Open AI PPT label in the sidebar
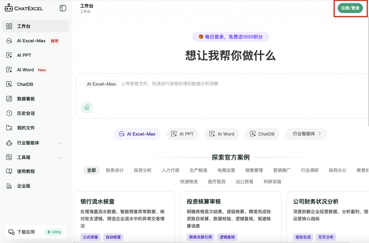The height and width of the screenshot is (243, 369). point(24,55)
